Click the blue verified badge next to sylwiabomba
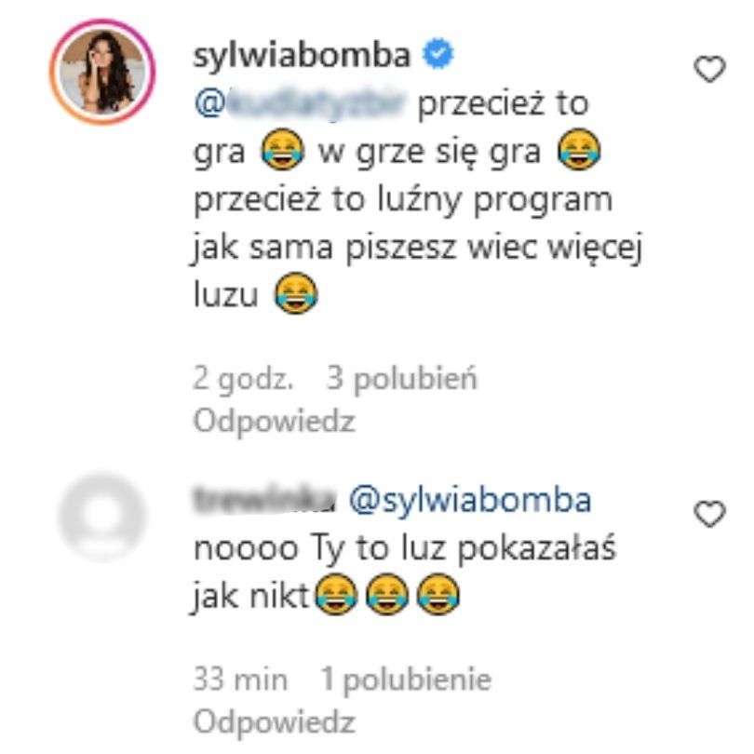 tap(438, 54)
